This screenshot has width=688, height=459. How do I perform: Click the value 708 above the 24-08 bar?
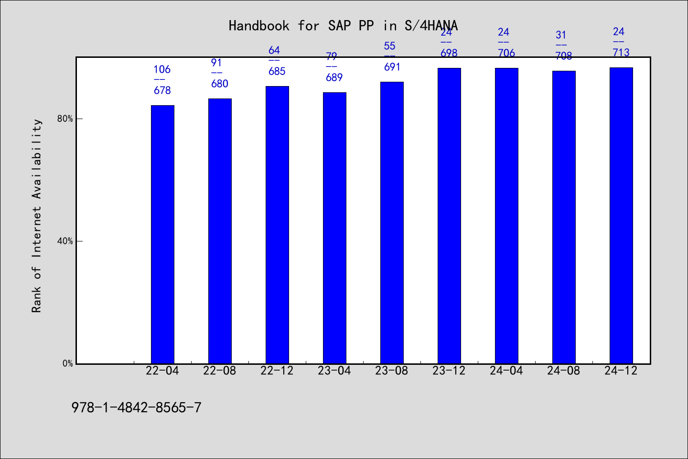click(x=564, y=56)
